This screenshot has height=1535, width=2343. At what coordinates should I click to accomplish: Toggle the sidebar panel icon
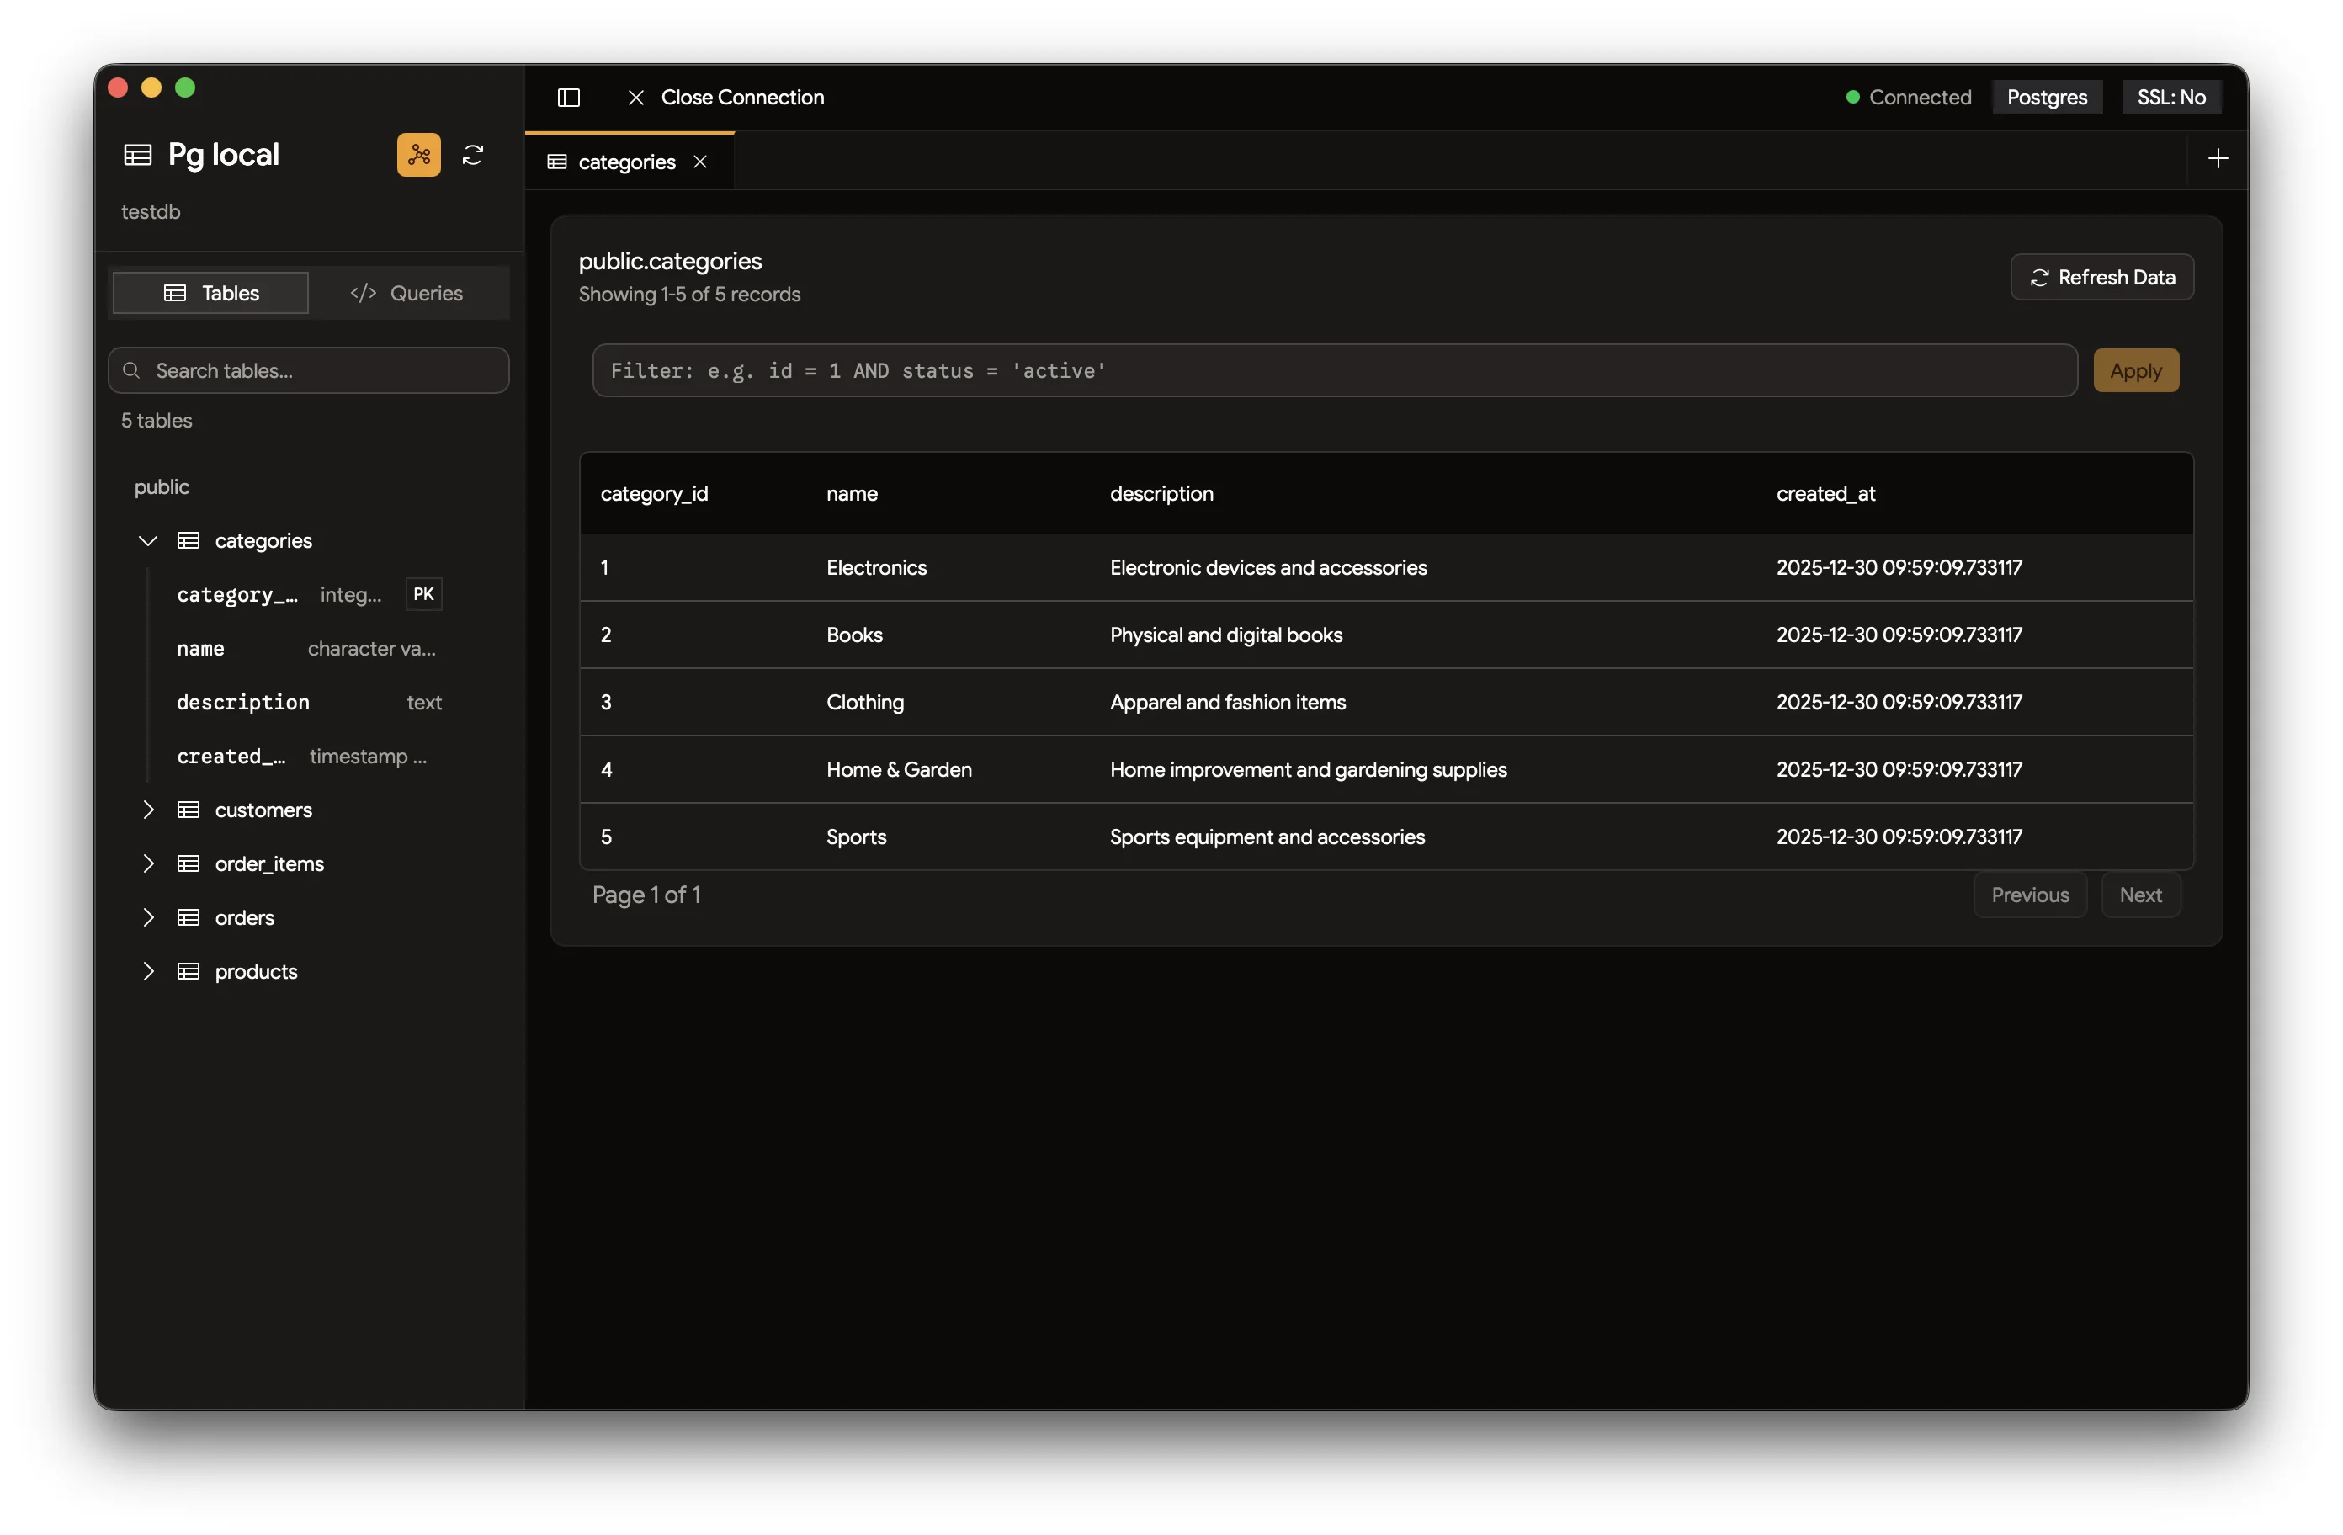(568, 97)
